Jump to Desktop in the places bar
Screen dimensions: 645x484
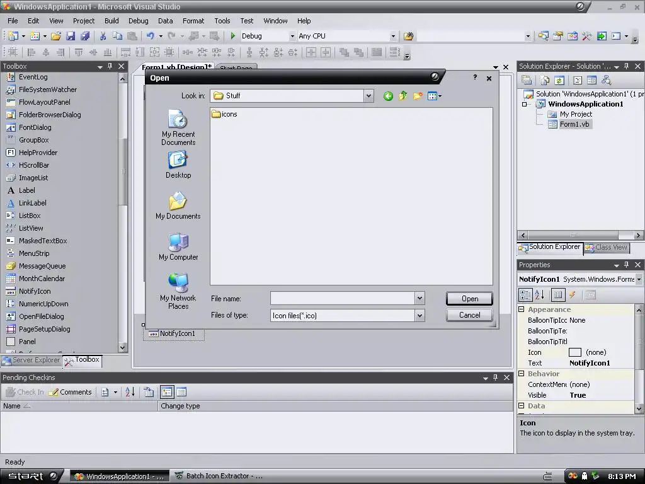178,164
